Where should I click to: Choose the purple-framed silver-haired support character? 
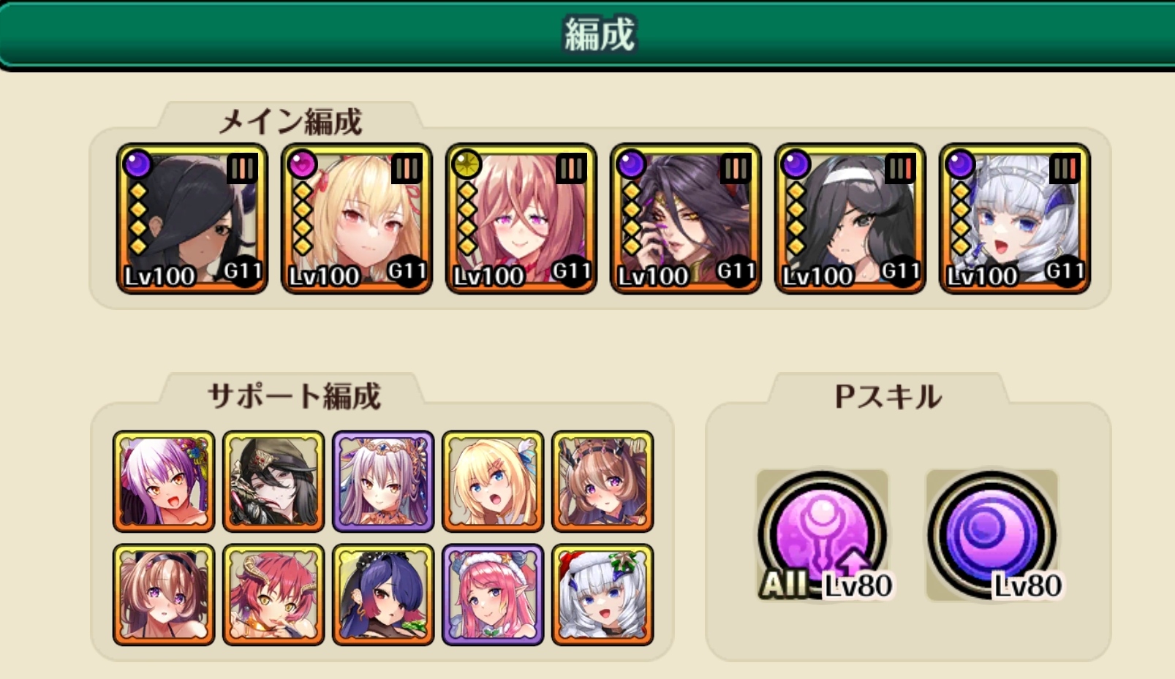point(383,481)
